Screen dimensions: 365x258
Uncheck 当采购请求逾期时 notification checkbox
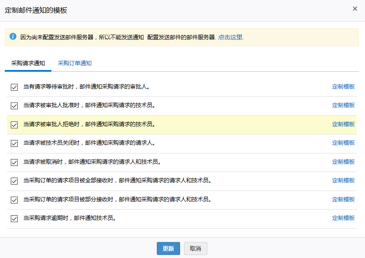point(14,218)
